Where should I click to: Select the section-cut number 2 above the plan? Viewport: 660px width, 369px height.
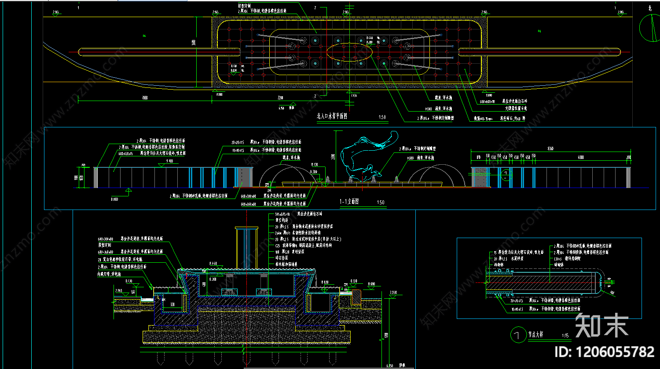[x=315, y=8]
